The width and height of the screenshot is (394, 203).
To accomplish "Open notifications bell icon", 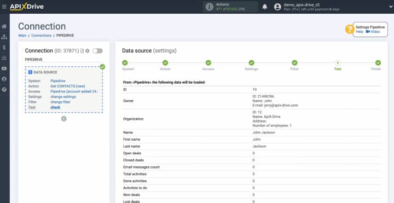I will (265, 7).
